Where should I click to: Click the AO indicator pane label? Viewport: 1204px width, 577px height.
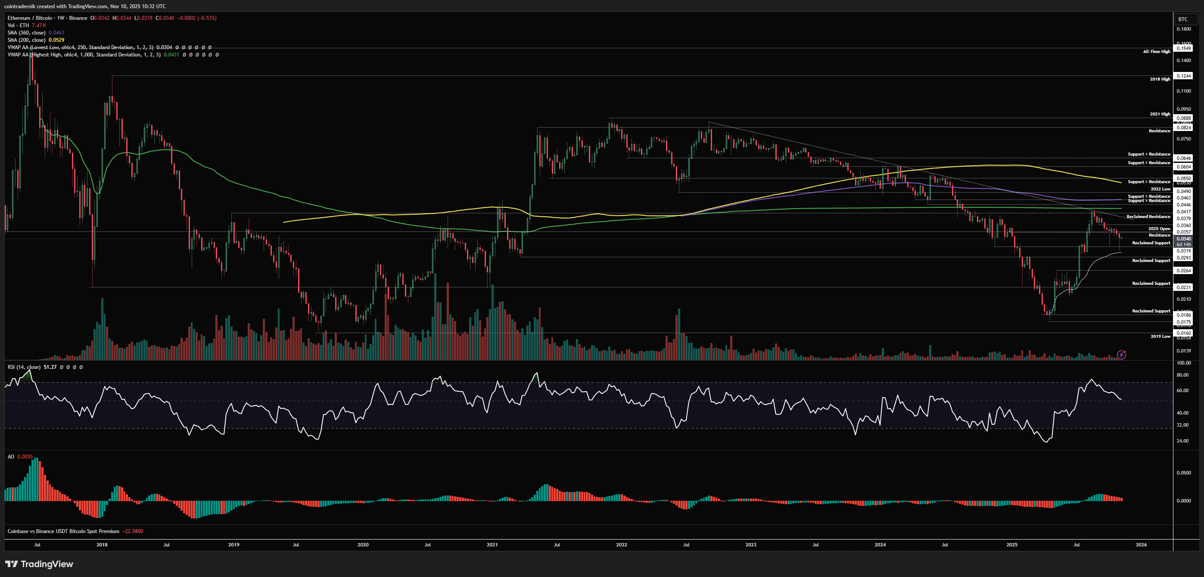[11, 456]
